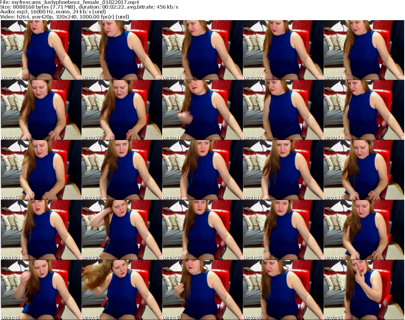Select the thumbnail at 00:00:37
The height and width of the screenshot is (320, 405).
(x=122, y=110)
